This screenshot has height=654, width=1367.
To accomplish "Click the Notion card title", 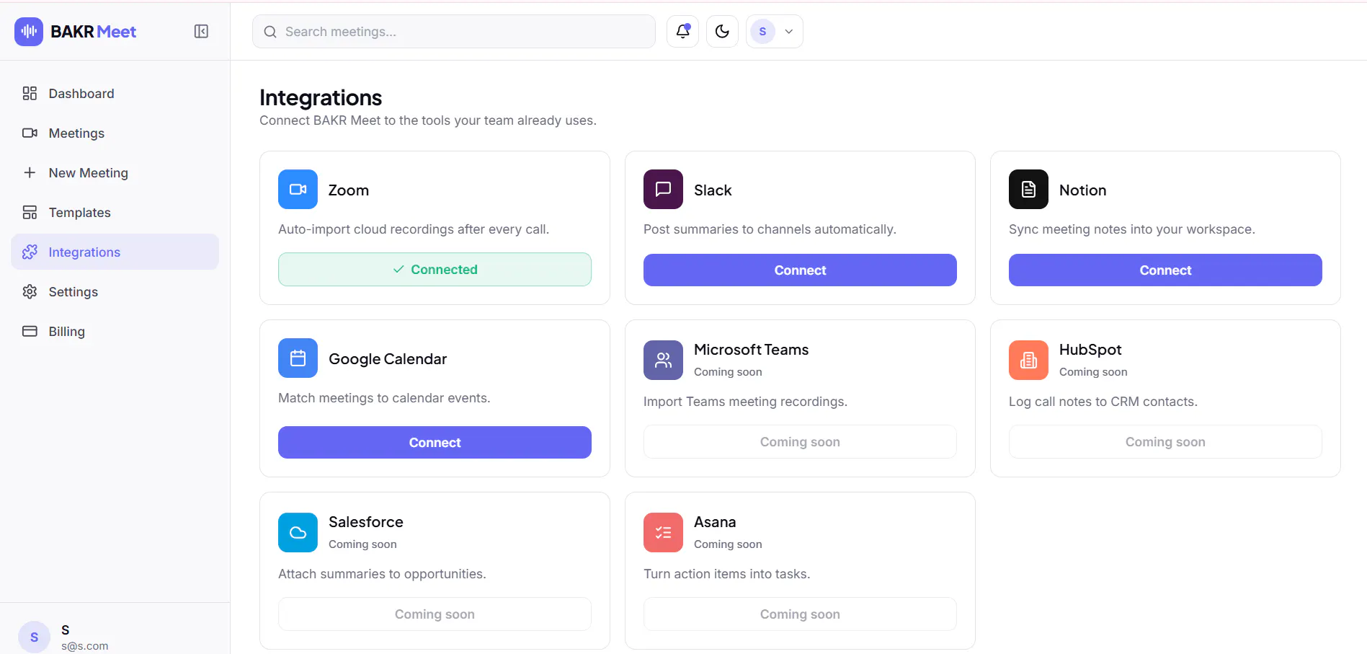I will [1082, 190].
